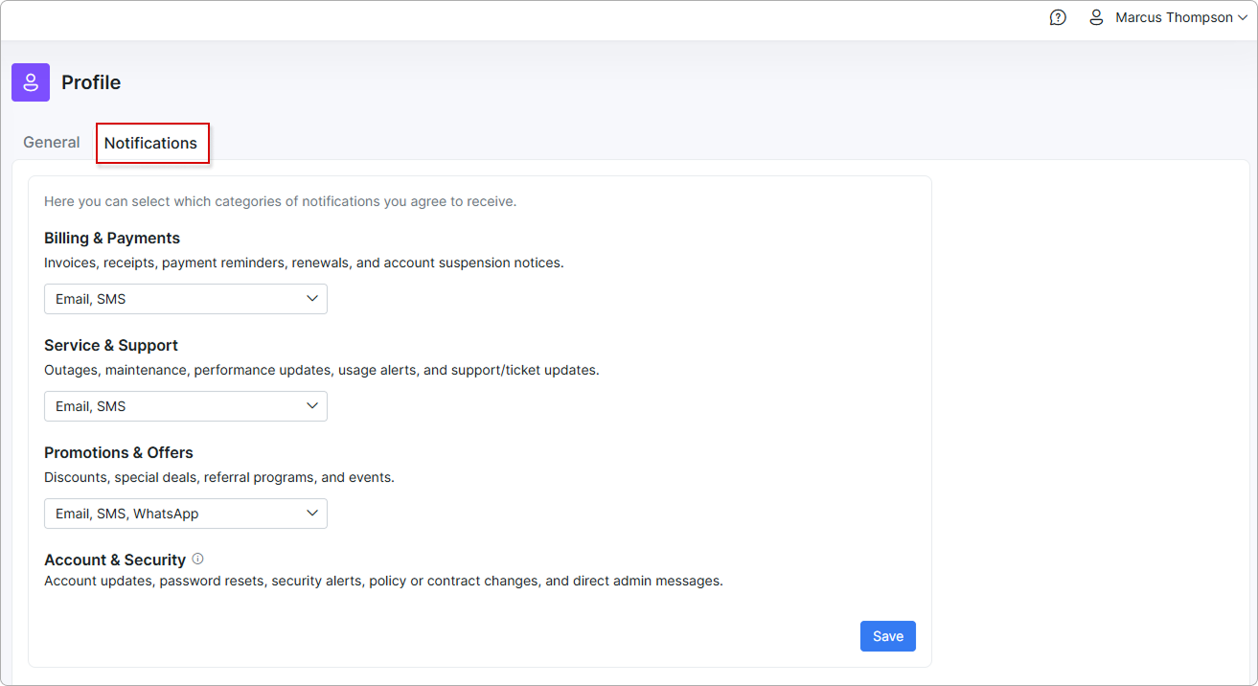Click the 'Discounts, special deals, referral programs' description
1258x686 pixels.
[x=219, y=477]
